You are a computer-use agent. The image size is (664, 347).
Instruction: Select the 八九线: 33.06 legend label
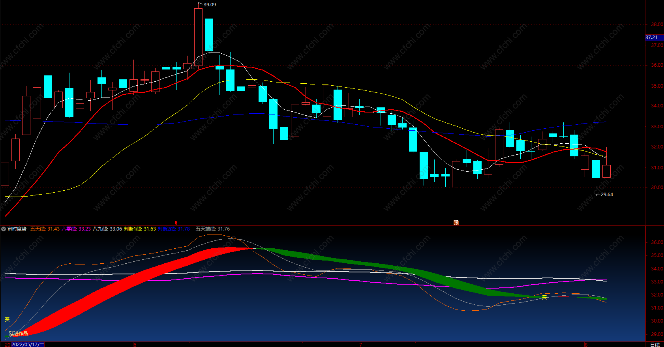[x=107, y=229]
